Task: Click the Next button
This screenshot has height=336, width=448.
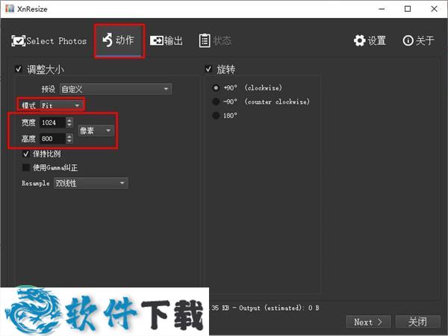Action: pyautogui.click(x=367, y=322)
